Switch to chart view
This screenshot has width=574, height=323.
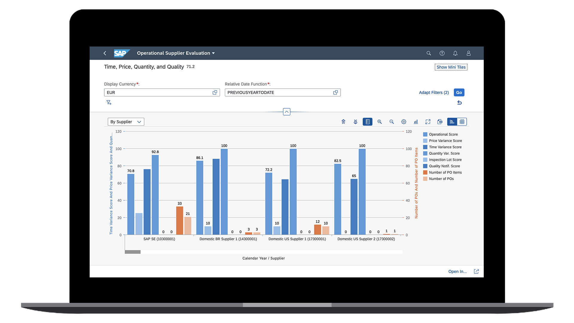point(452,122)
